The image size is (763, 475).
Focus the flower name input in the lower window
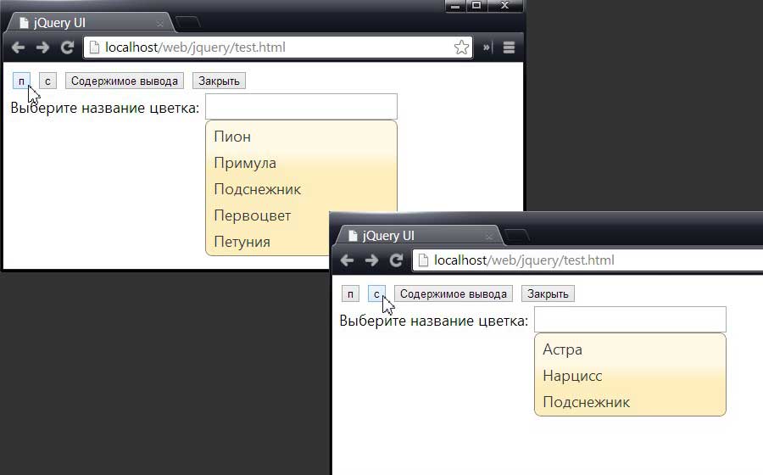tap(630, 319)
